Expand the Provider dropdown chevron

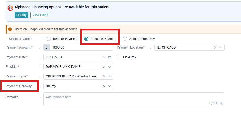109,67
